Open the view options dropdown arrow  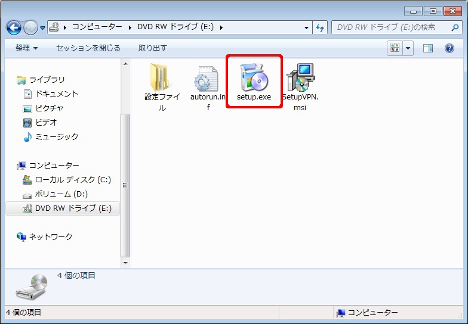click(409, 48)
